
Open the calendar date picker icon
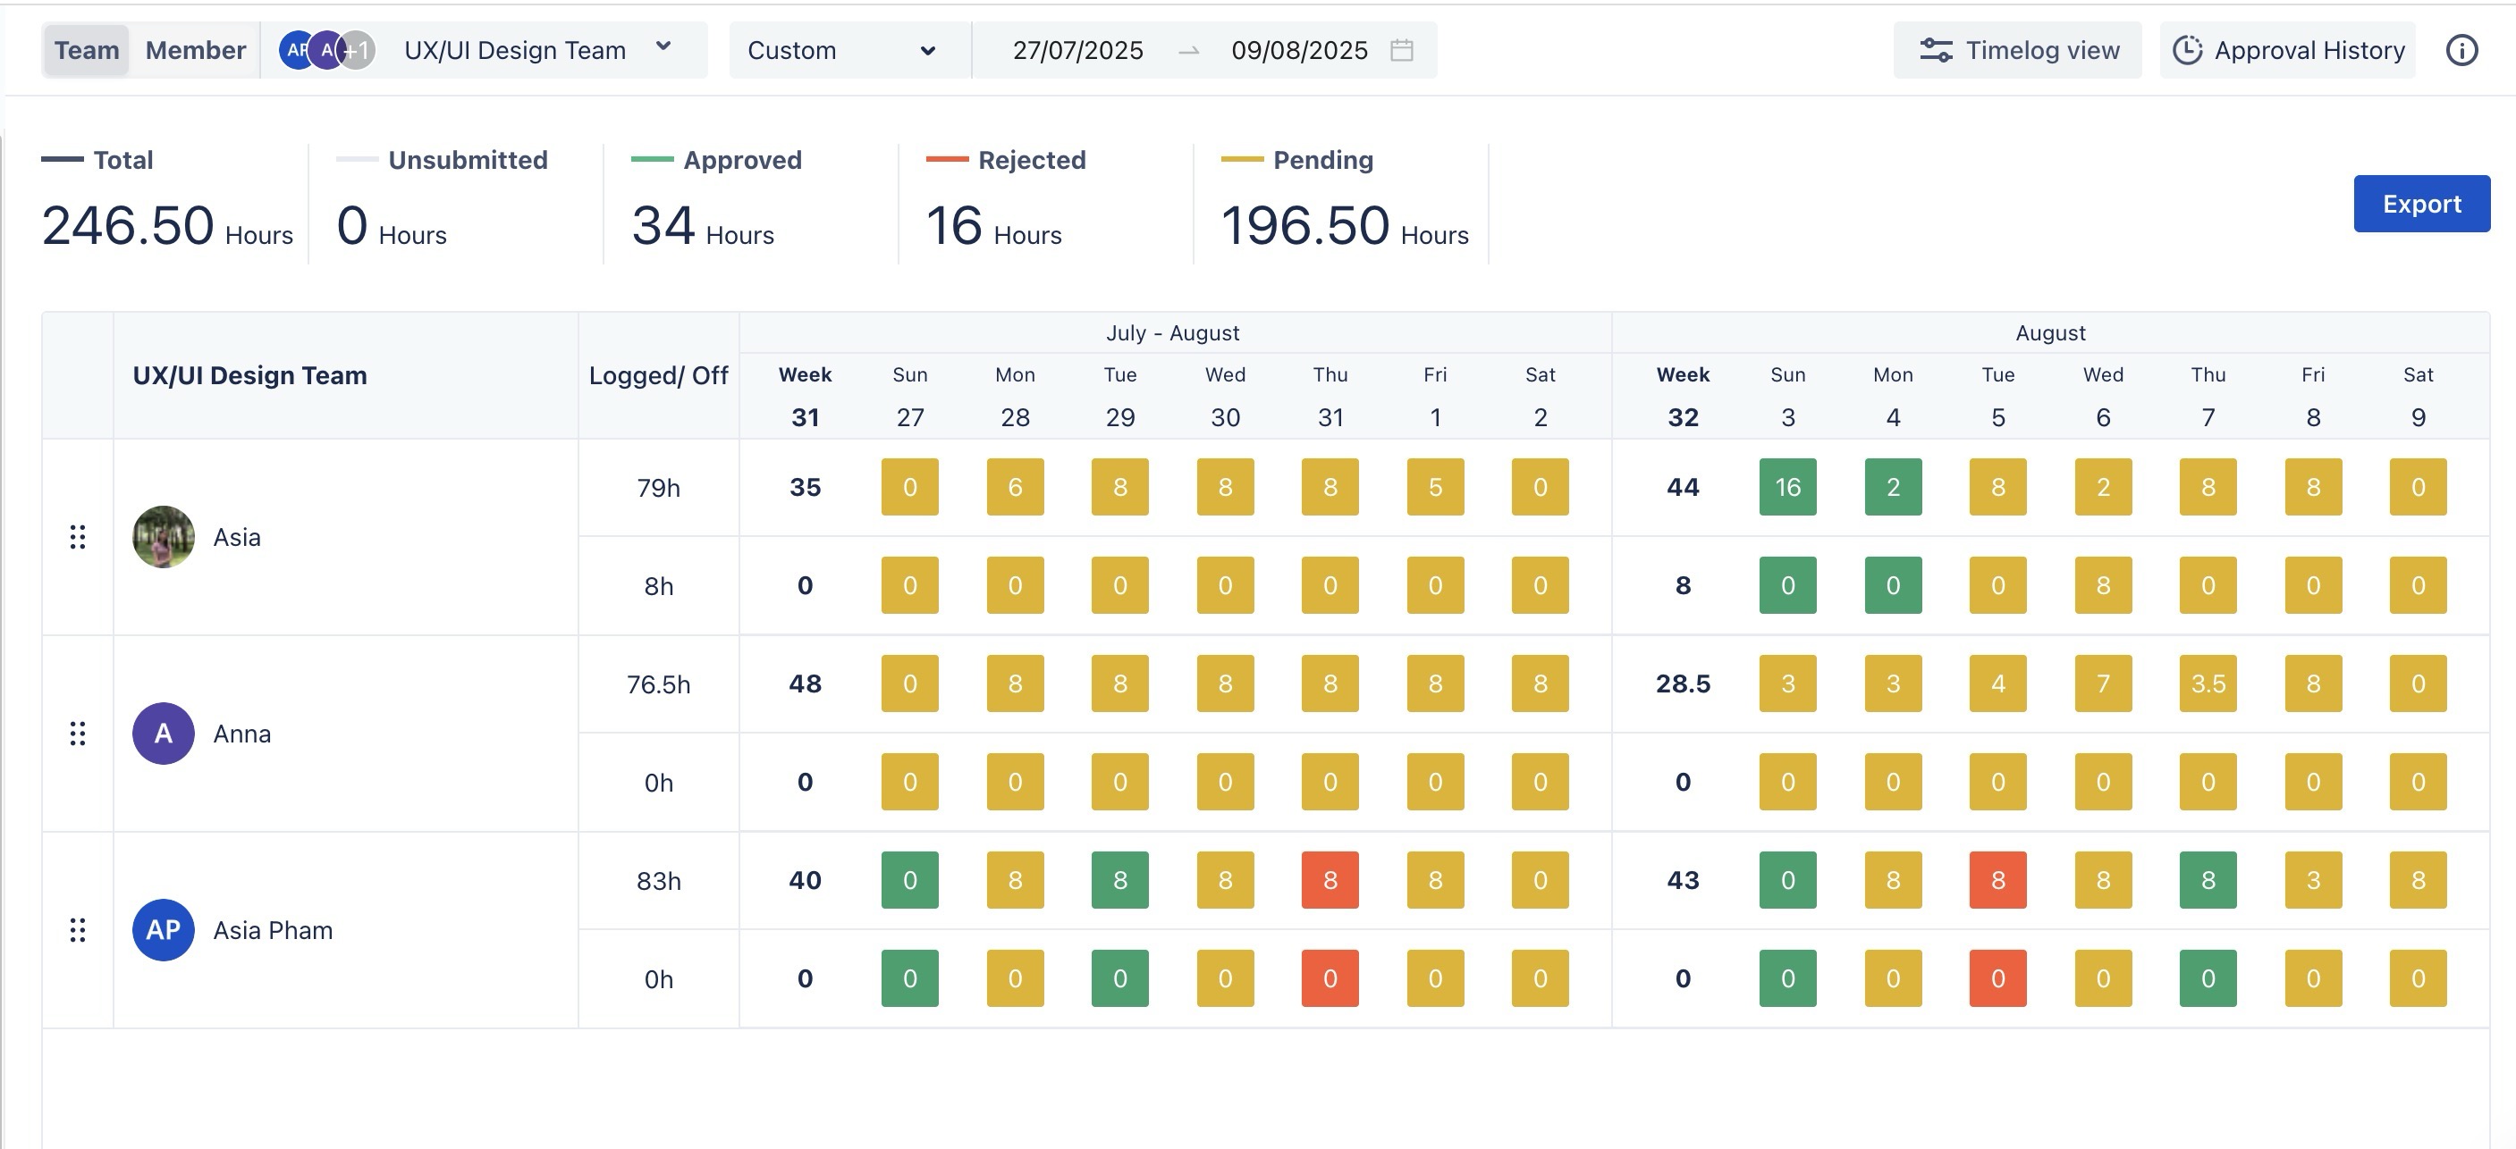tap(1402, 50)
